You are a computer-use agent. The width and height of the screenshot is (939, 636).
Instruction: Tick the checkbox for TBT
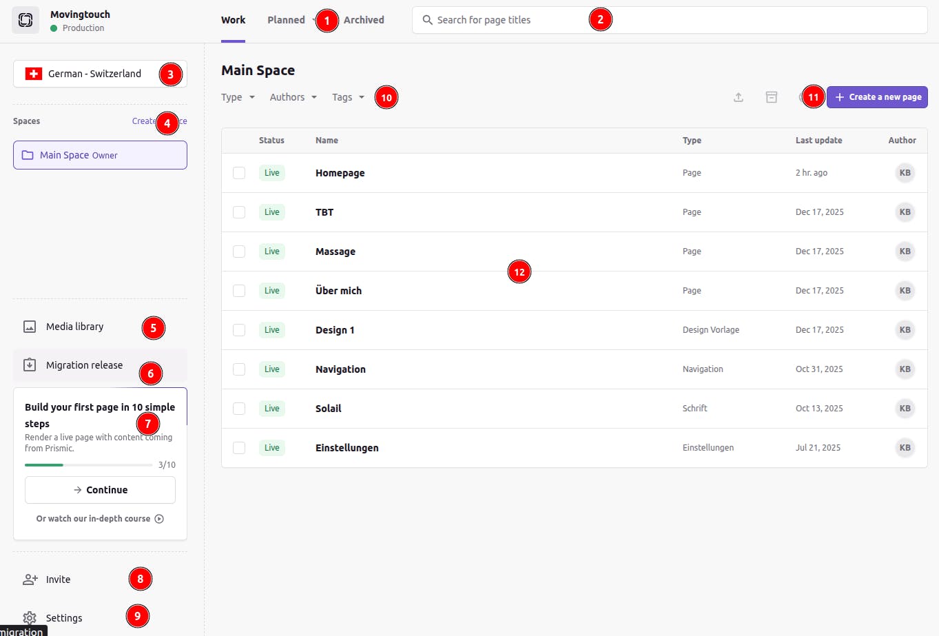pyautogui.click(x=239, y=212)
